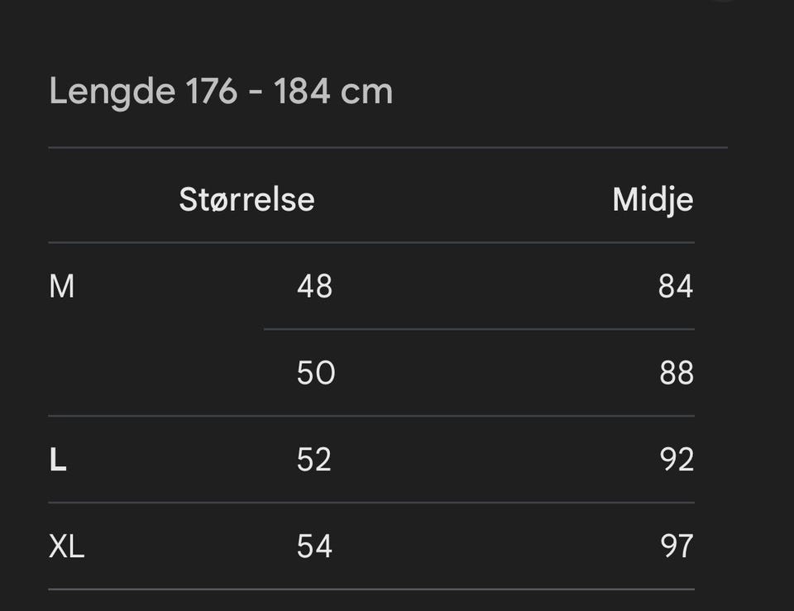Viewport: 794px width, 611px height.
Task: Select size value 52
Action: (x=314, y=460)
